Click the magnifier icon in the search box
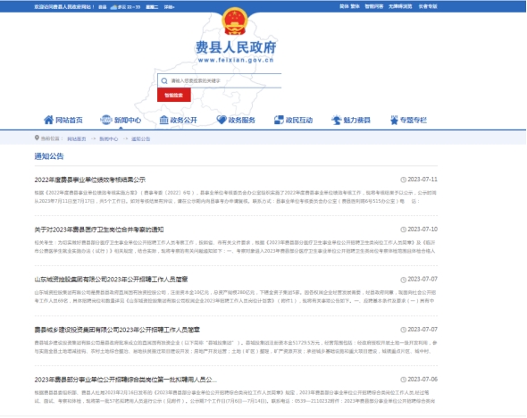Viewport: 527px width, 418px height. click(x=164, y=81)
